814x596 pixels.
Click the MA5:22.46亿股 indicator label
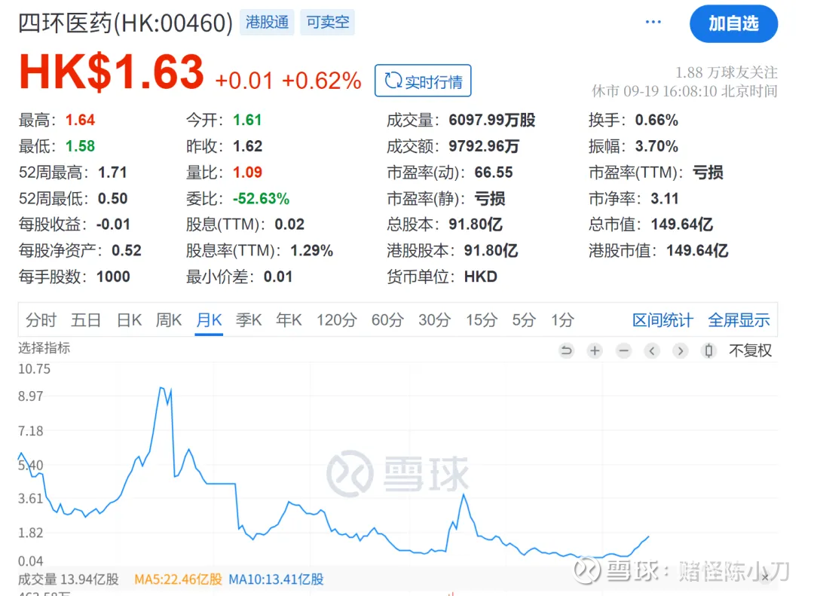click(178, 579)
